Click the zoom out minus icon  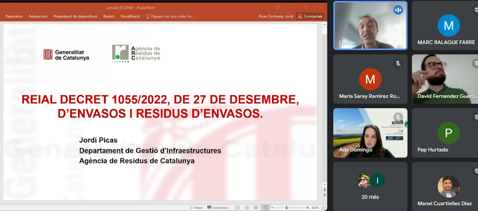pos(272,208)
